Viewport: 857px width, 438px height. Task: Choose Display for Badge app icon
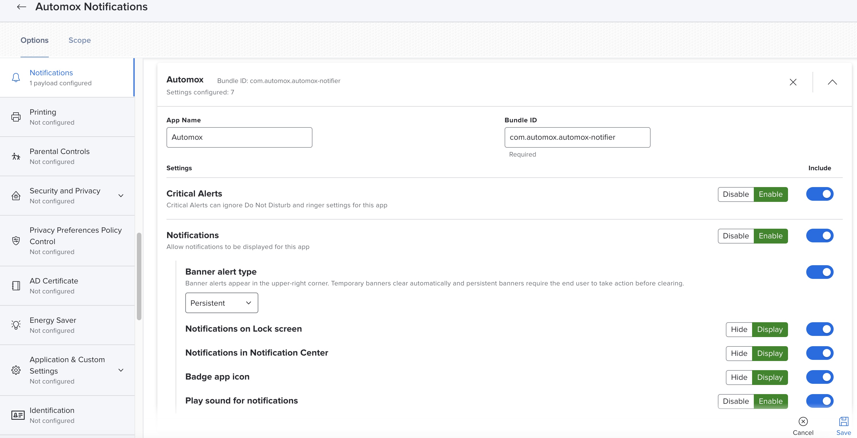[x=770, y=378]
